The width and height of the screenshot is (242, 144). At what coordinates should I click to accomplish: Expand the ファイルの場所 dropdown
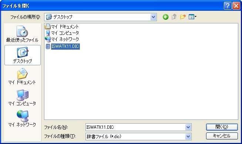point(153,17)
